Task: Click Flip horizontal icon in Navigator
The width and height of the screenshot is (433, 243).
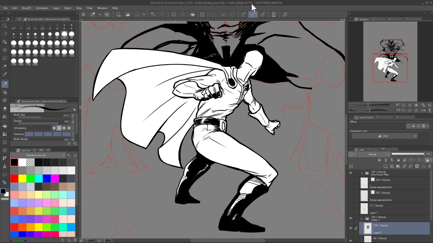Action: click(423, 110)
